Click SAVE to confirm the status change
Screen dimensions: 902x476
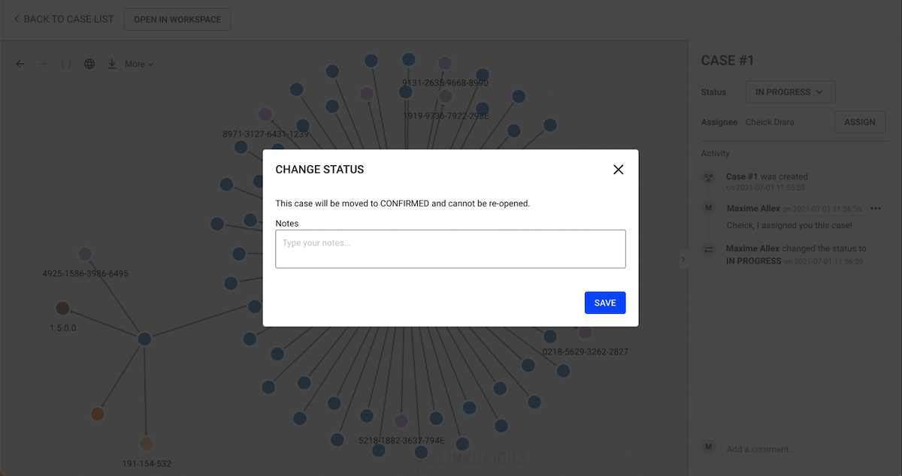(605, 303)
